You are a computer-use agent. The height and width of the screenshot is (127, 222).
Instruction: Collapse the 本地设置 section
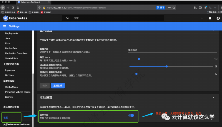[x=214, y=97]
